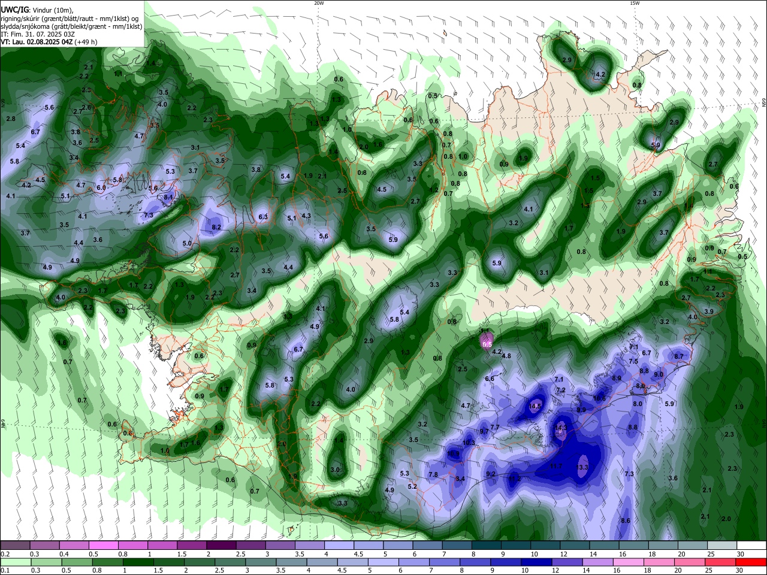This screenshot has width=767, height=575.
Task: Click the '0.1' label under the lower legend
Action: click(5, 571)
